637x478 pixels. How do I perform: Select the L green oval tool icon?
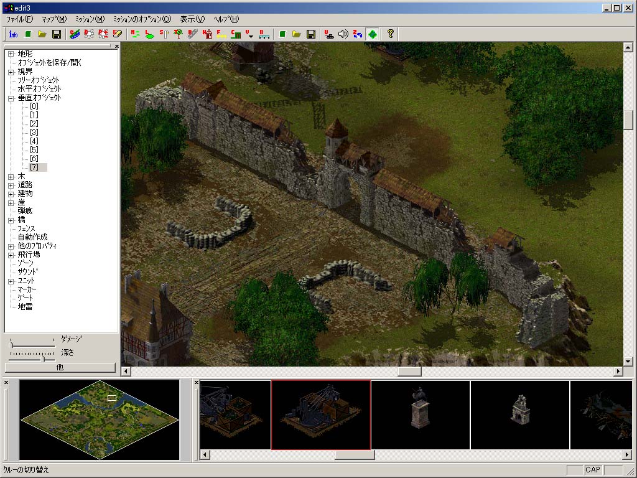tap(149, 34)
